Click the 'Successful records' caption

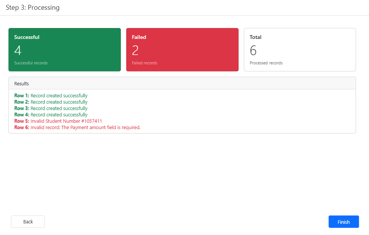pyautogui.click(x=31, y=63)
